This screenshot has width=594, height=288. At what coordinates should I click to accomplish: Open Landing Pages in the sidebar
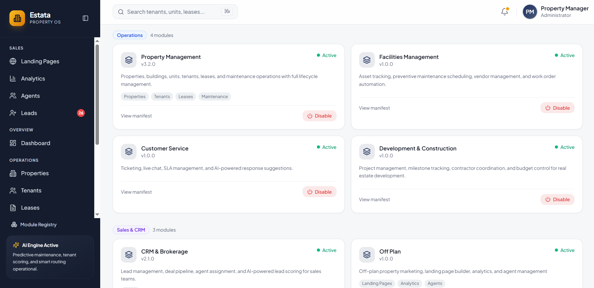47,61
